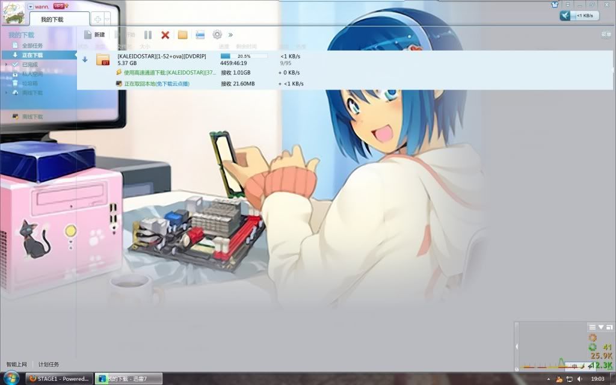Screen dimensions: 616x385
Task: Click 计划任务 in the status bar
Action: pos(49,365)
